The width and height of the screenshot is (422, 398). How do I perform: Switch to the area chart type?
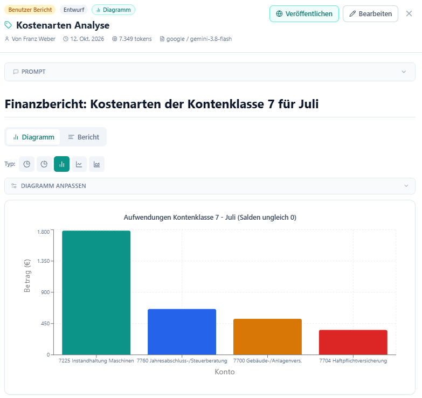click(96, 164)
